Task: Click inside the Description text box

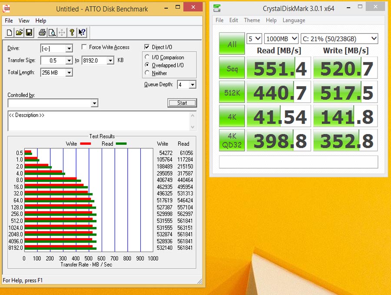Action: point(99,121)
